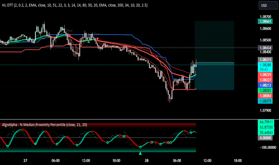Click the 1.08084 red price label

pyautogui.click(x=265, y=96)
